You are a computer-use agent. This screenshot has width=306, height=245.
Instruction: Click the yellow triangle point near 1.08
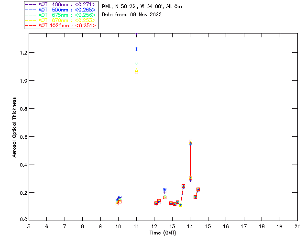[x=136, y=70]
